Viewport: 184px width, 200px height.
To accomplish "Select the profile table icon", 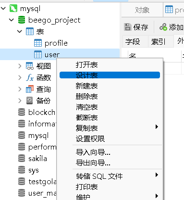I will pos(38,43).
